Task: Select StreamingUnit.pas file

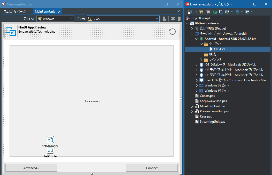Action: (212, 122)
